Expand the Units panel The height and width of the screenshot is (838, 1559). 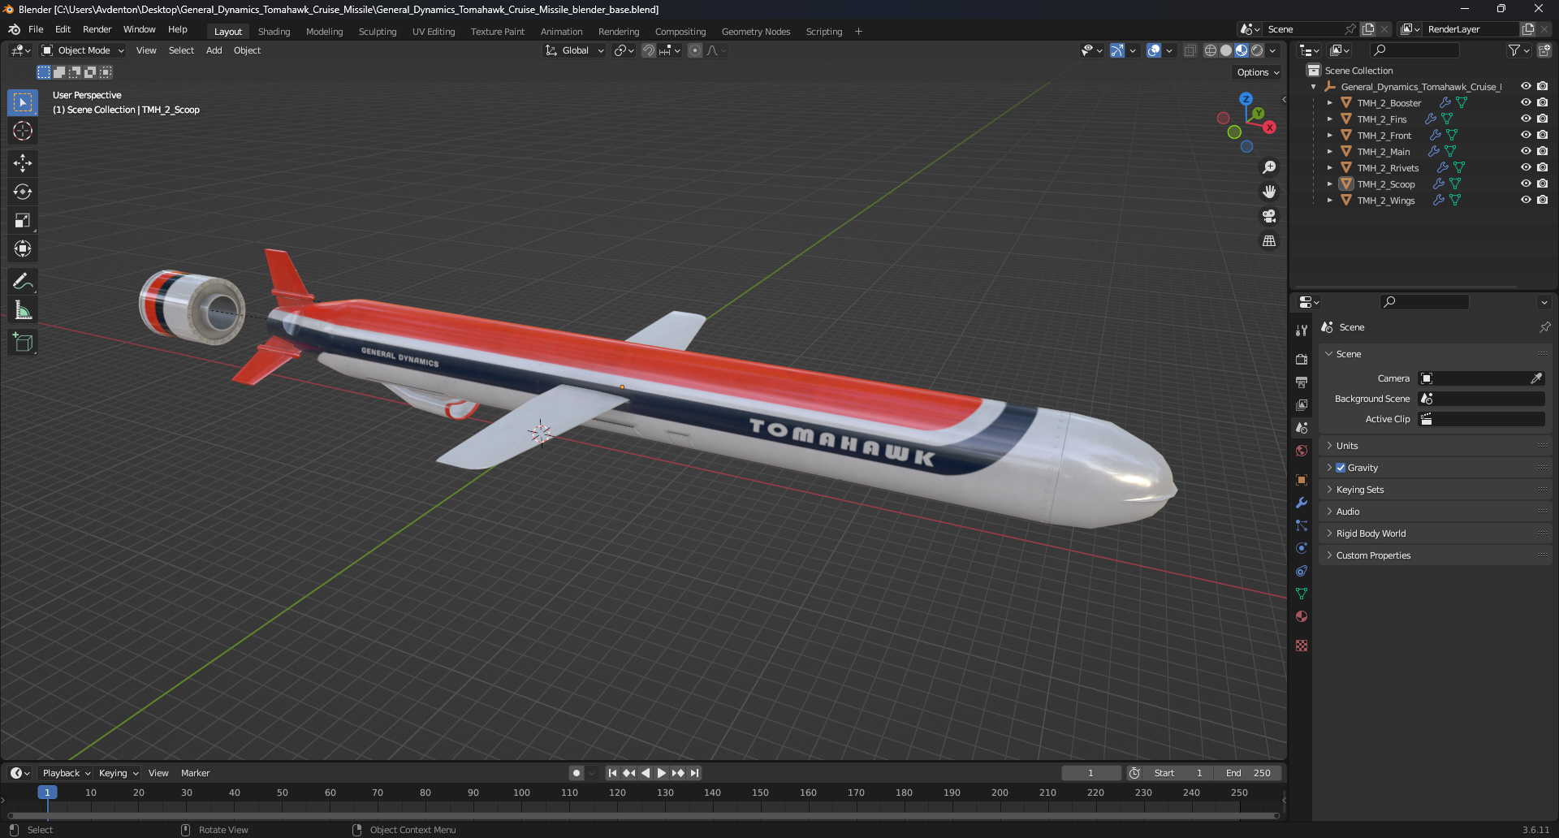pos(1435,446)
